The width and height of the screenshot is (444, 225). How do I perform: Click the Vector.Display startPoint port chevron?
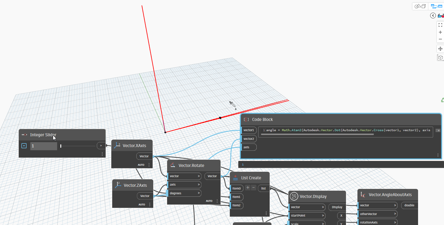coord(322,215)
